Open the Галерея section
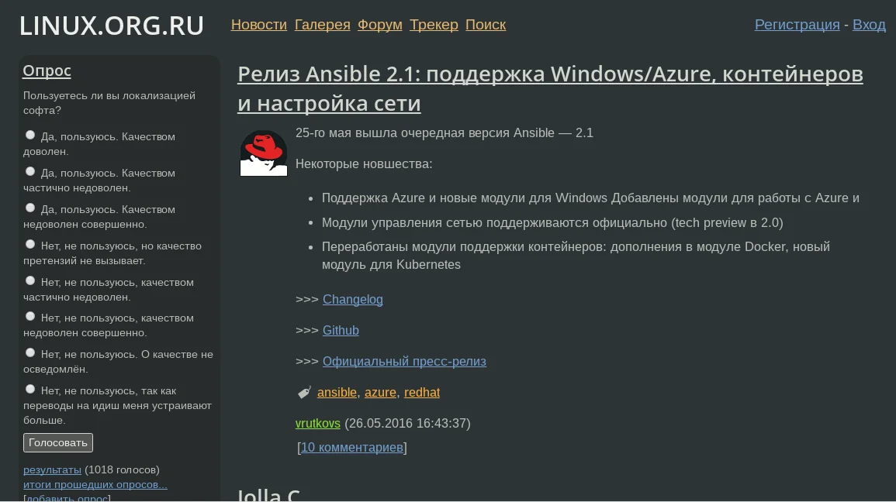896x502 pixels. (x=322, y=25)
